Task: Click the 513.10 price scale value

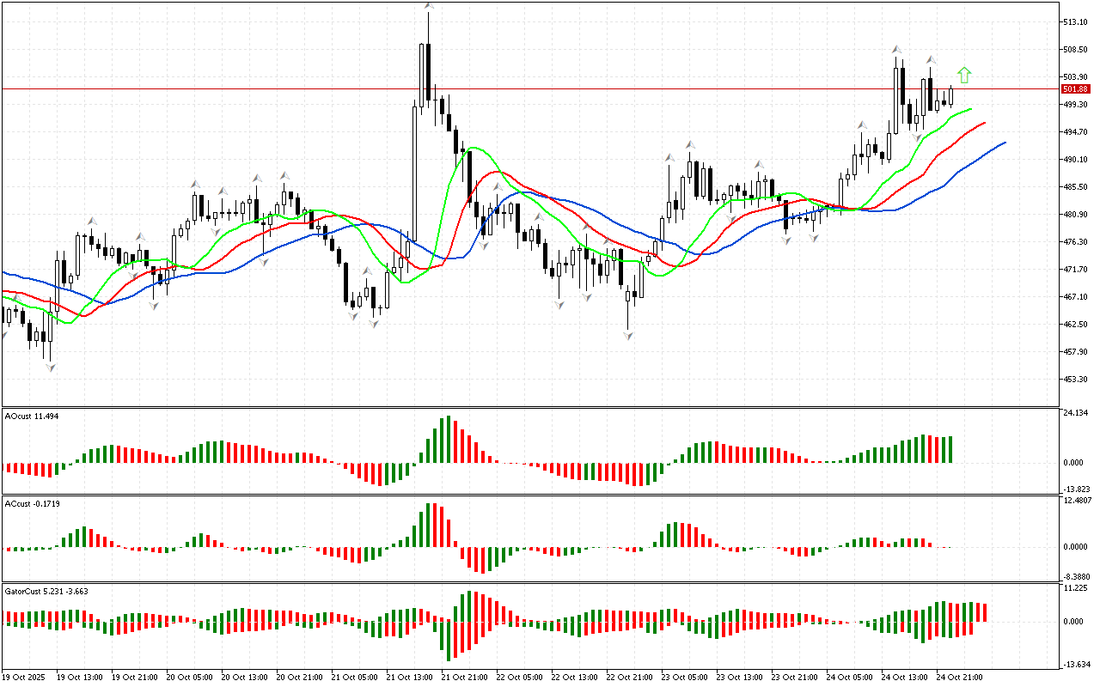Action: pos(1076,22)
